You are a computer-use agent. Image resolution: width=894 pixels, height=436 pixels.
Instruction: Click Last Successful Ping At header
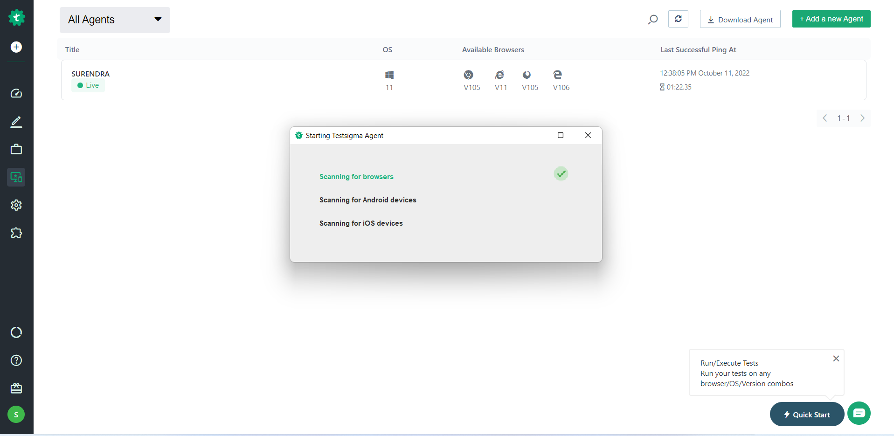tap(698, 49)
